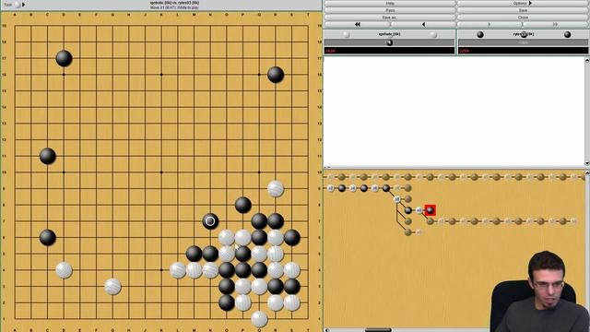The image size is (590, 332).
Task: Play a stone on star point D10
Action: coord(64,172)
